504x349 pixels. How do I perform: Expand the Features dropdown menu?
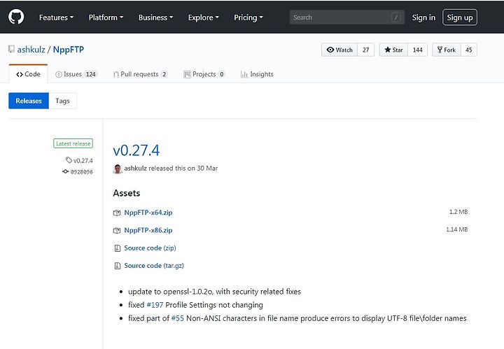pyautogui.click(x=56, y=17)
